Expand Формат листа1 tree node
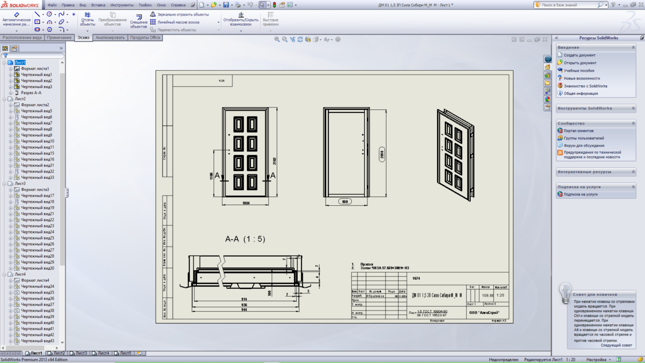The width and height of the screenshot is (645, 363). click(10, 69)
